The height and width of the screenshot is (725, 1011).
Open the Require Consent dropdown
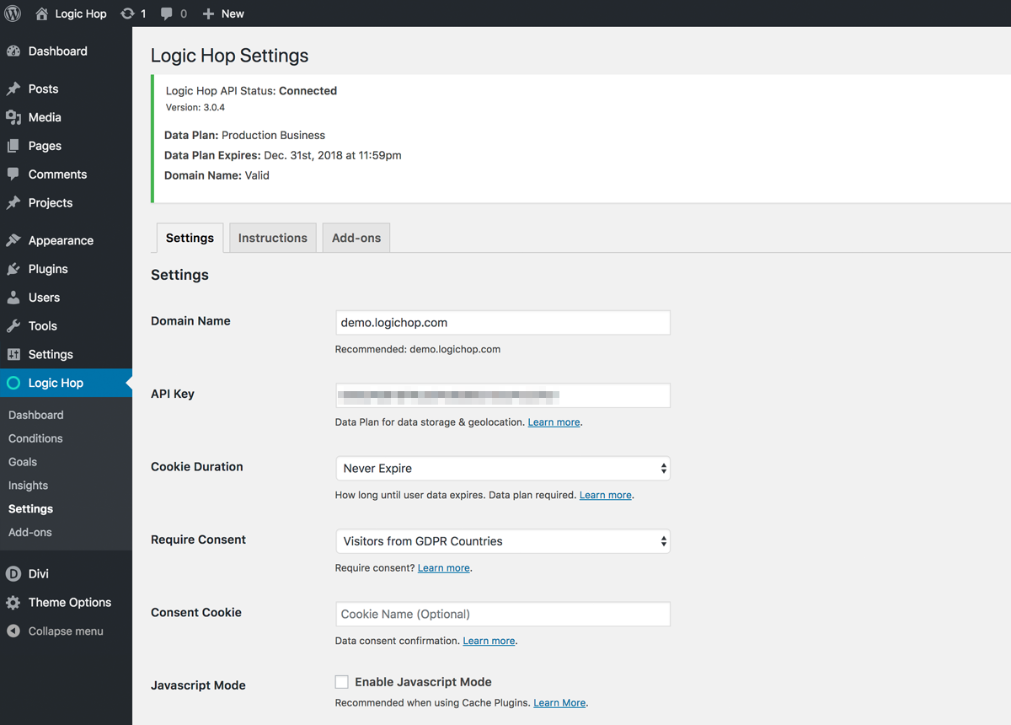[x=503, y=541]
